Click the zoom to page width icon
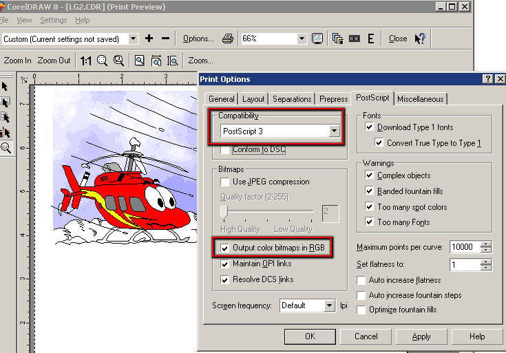This screenshot has height=353, width=506. [156, 61]
